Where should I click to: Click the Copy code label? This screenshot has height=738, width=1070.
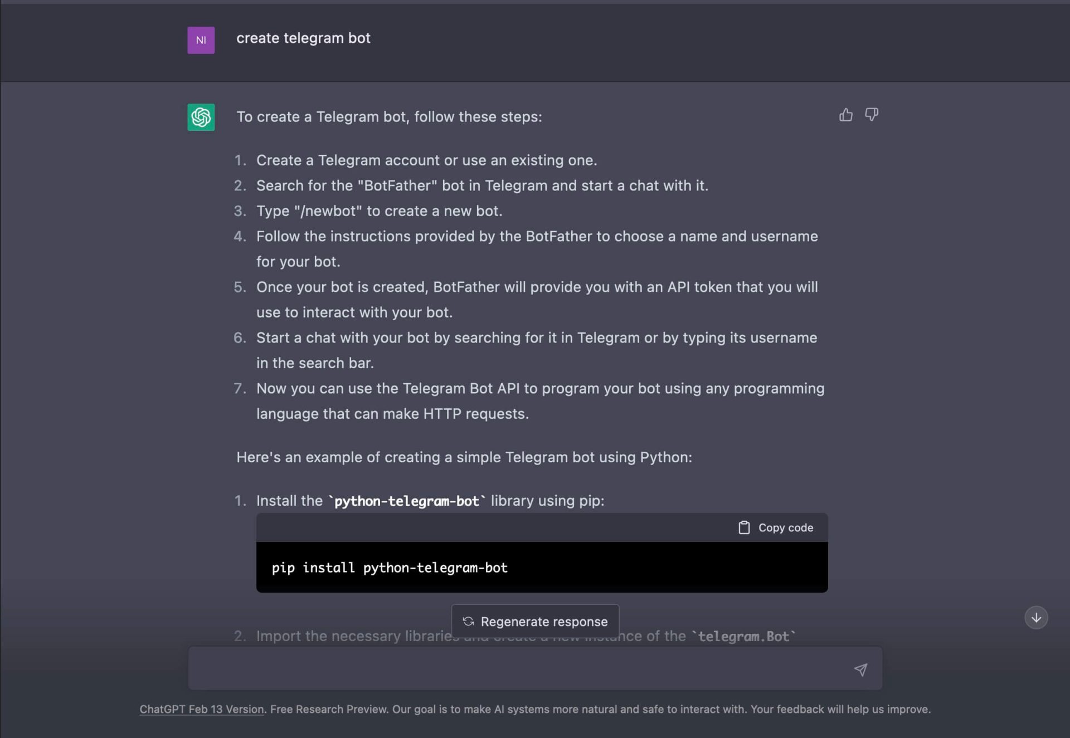785,527
